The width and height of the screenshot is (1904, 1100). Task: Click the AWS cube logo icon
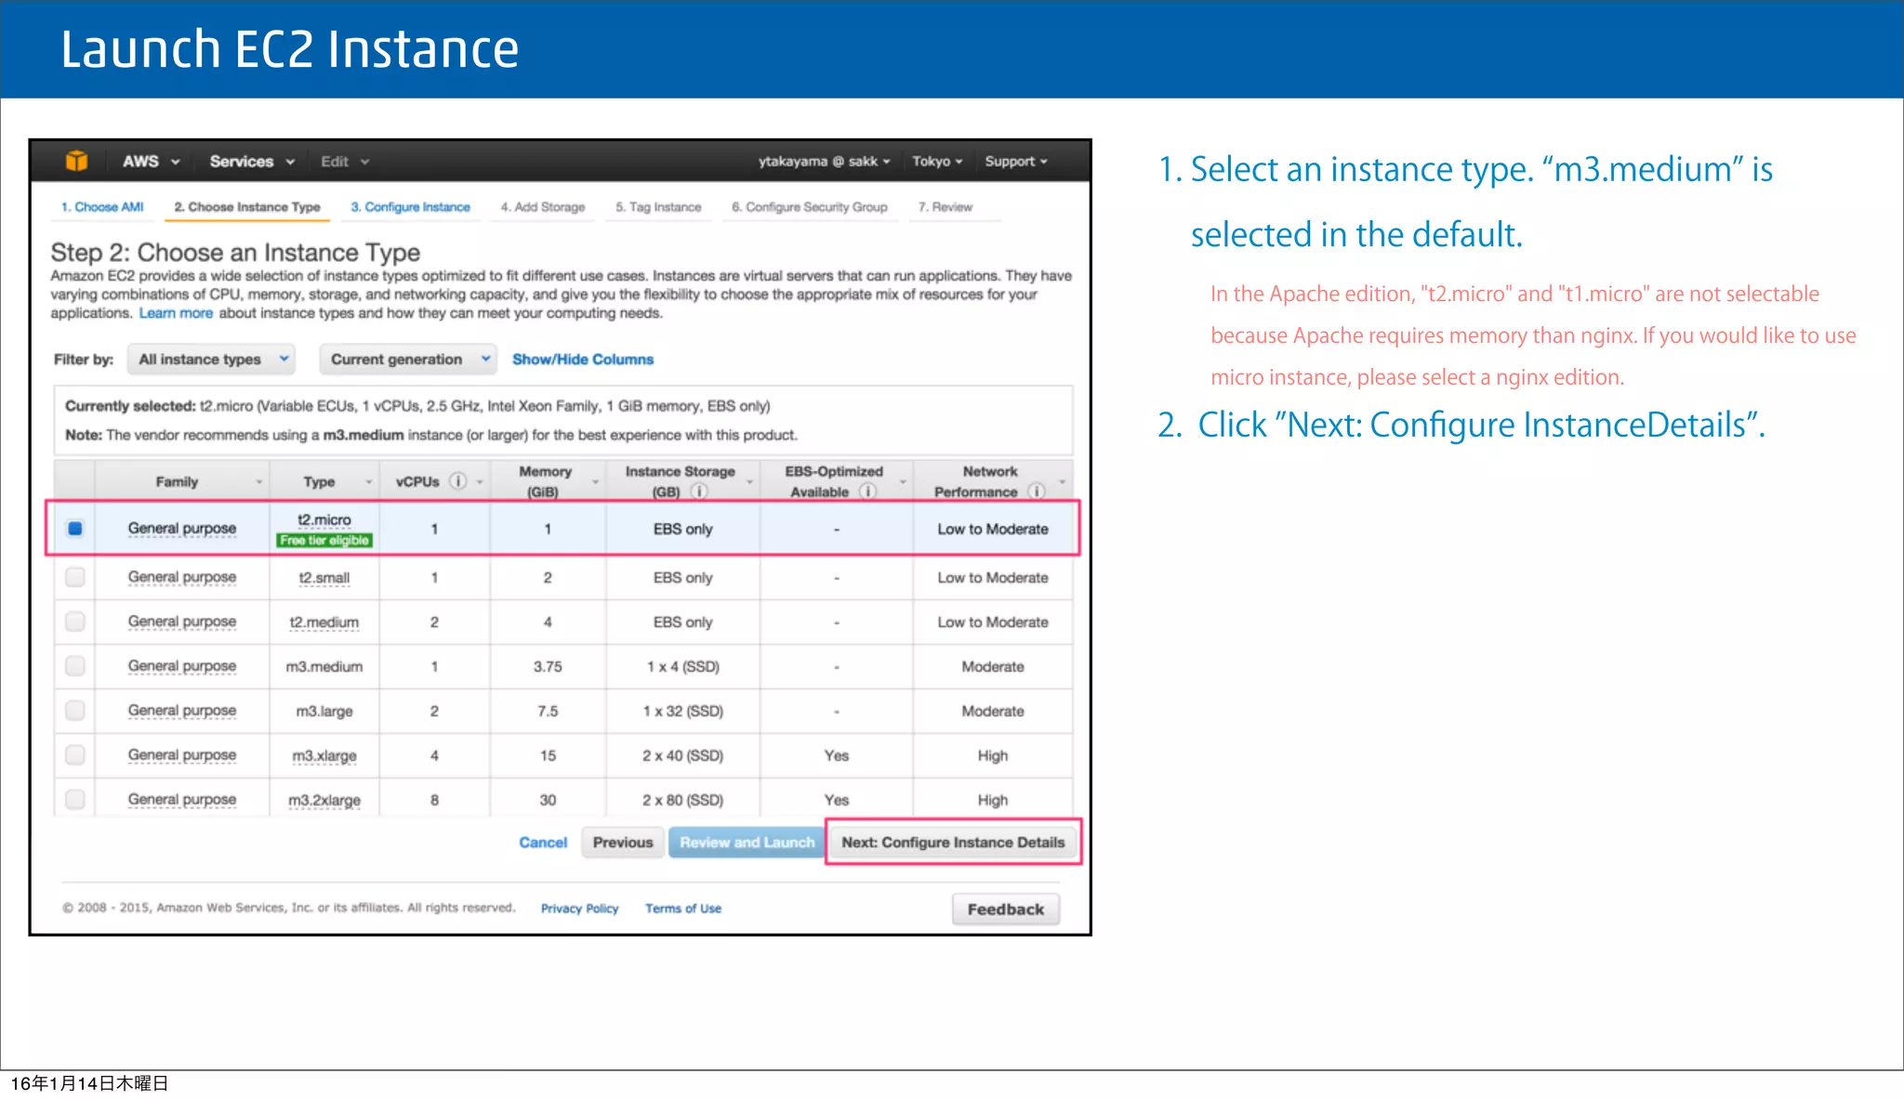click(x=76, y=161)
